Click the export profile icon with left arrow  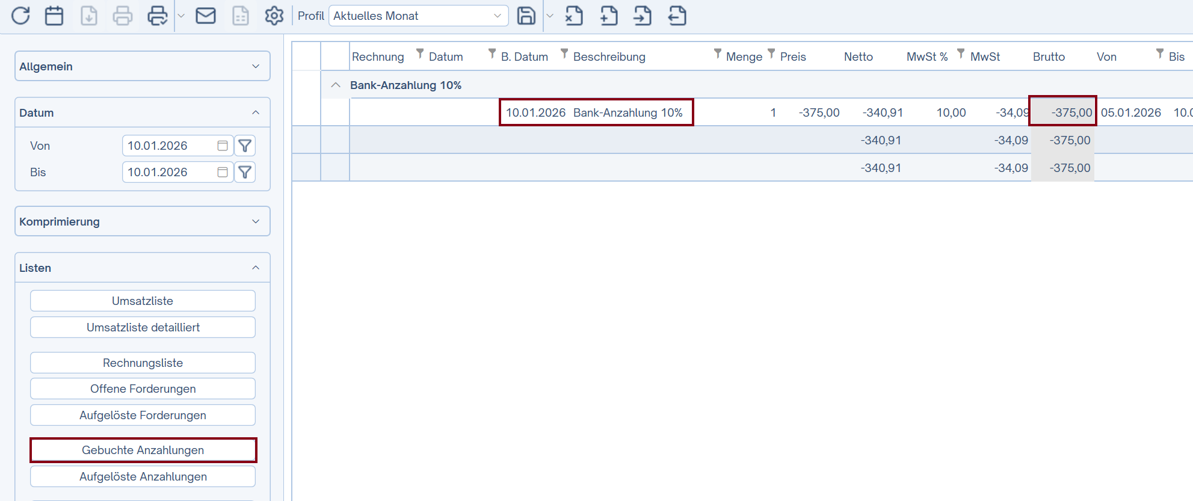click(x=677, y=16)
